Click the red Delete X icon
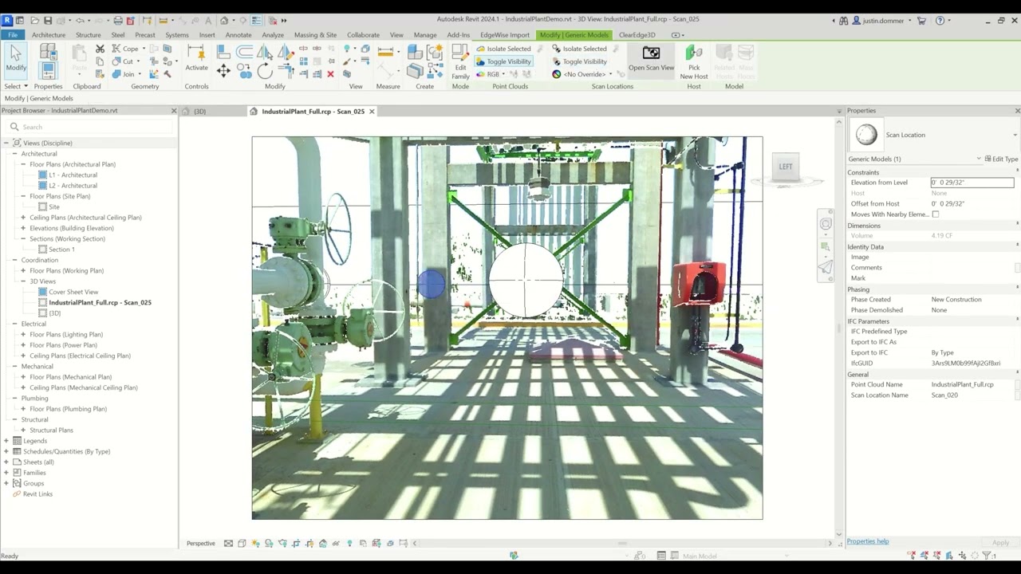 click(330, 74)
